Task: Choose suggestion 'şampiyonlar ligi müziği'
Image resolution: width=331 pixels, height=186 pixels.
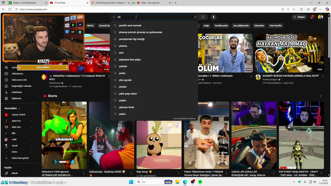Action: [154, 39]
